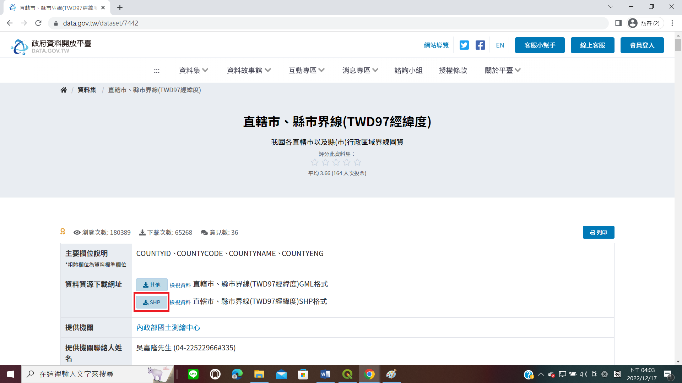The height and width of the screenshot is (383, 682).
Task: Expand the 資料故事館 dropdown menu
Action: click(249, 71)
